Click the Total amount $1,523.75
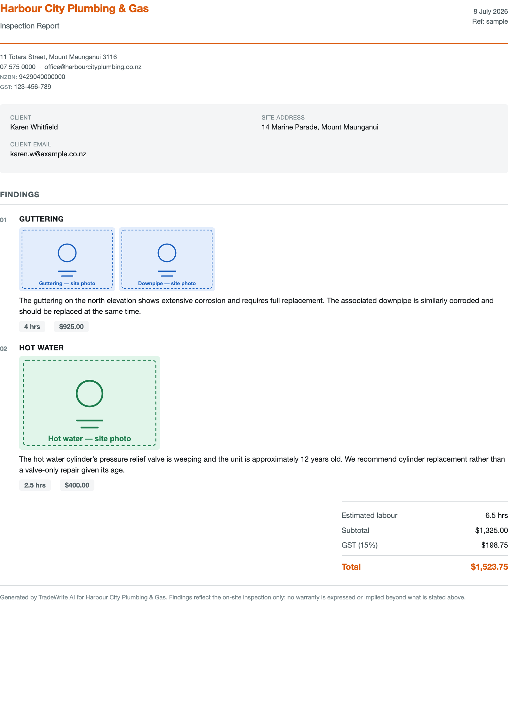 pyautogui.click(x=489, y=567)
